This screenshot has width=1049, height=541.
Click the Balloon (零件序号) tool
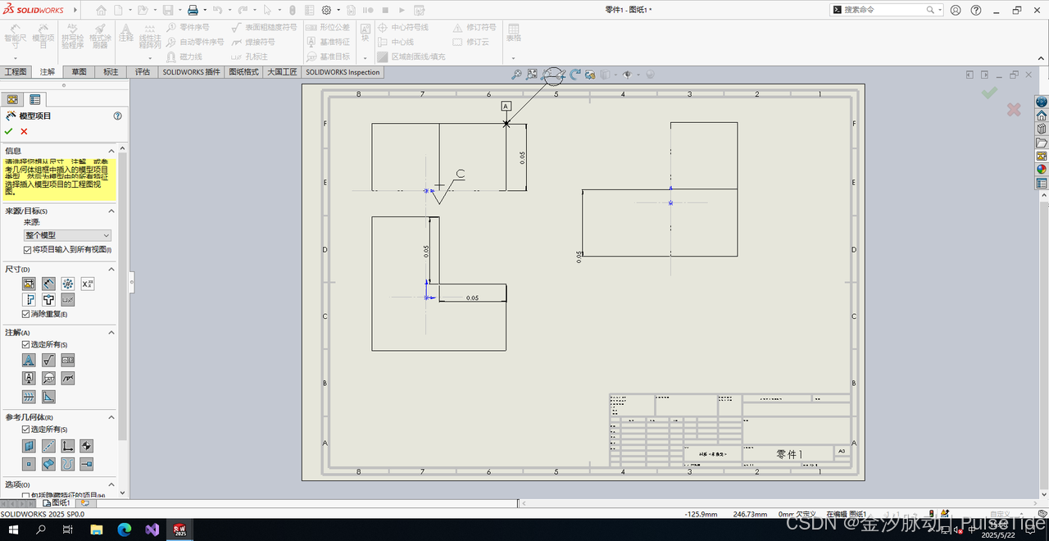tap(187, 27)
